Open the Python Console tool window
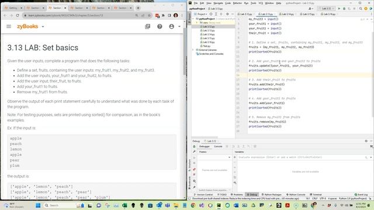Image resolution: width=374 pixels, height=210 pixels. (x=296, y=195)
